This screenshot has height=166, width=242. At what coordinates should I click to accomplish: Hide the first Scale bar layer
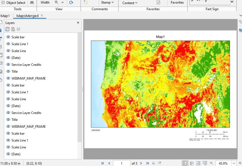pos(8,37)
